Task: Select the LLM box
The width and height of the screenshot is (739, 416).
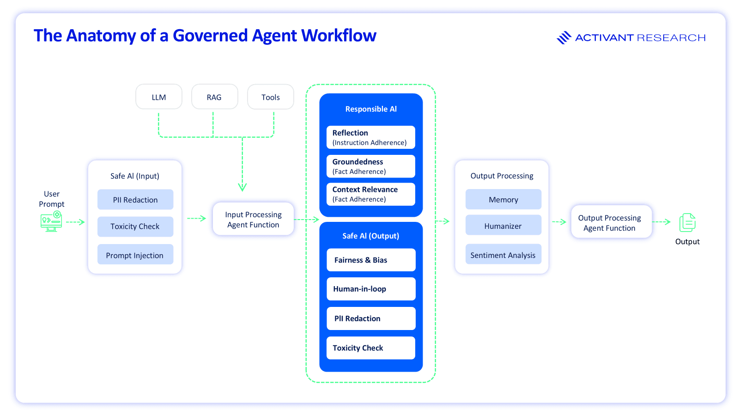Action: click(x=159, y=97)
